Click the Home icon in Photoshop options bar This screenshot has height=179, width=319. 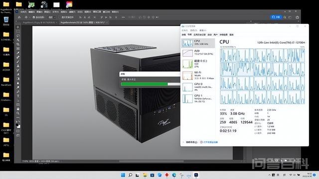point(19,17)
